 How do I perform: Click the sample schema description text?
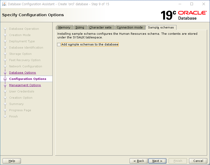pos(127,36)
